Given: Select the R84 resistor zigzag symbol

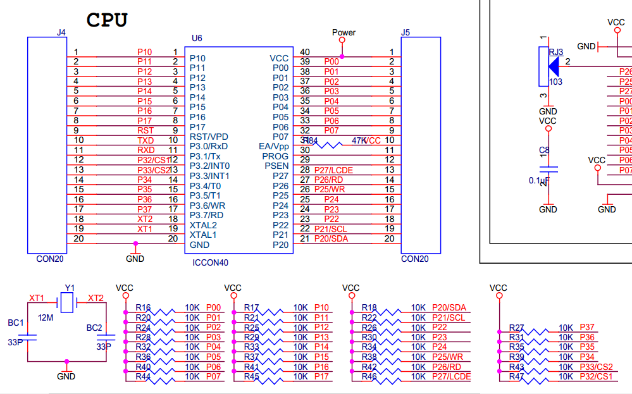Looking at the screenshot, I should [x=326, y=145].
